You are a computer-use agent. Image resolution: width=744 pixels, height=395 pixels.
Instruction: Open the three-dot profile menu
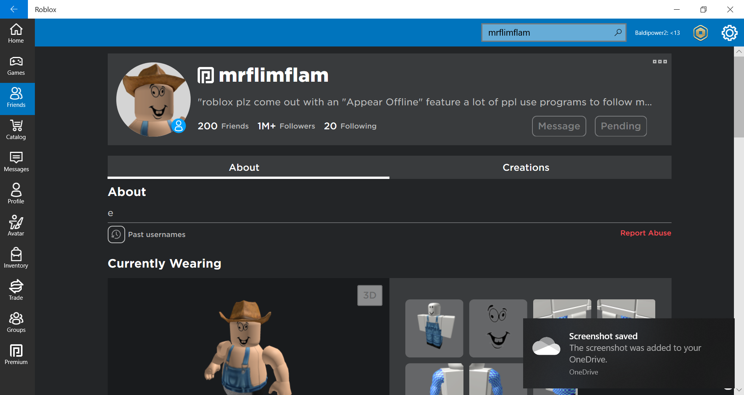click(660, 62)
